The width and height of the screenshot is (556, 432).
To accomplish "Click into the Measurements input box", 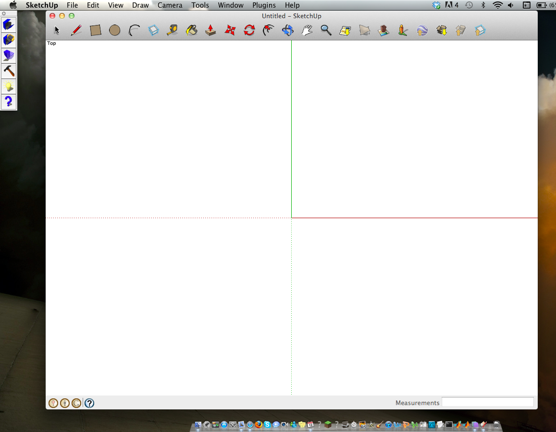I will (488, 402).
